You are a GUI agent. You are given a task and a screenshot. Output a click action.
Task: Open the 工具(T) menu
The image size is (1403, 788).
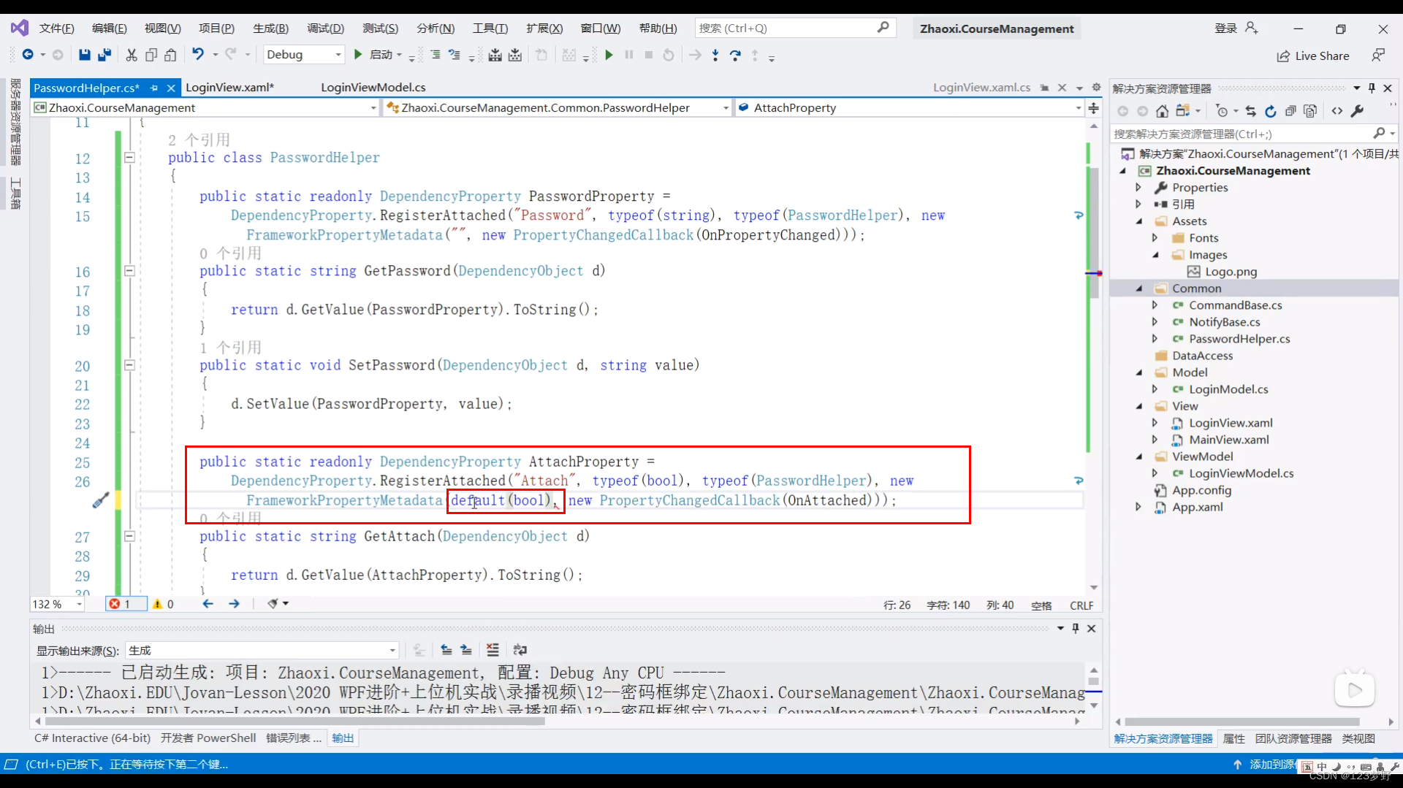490,28
